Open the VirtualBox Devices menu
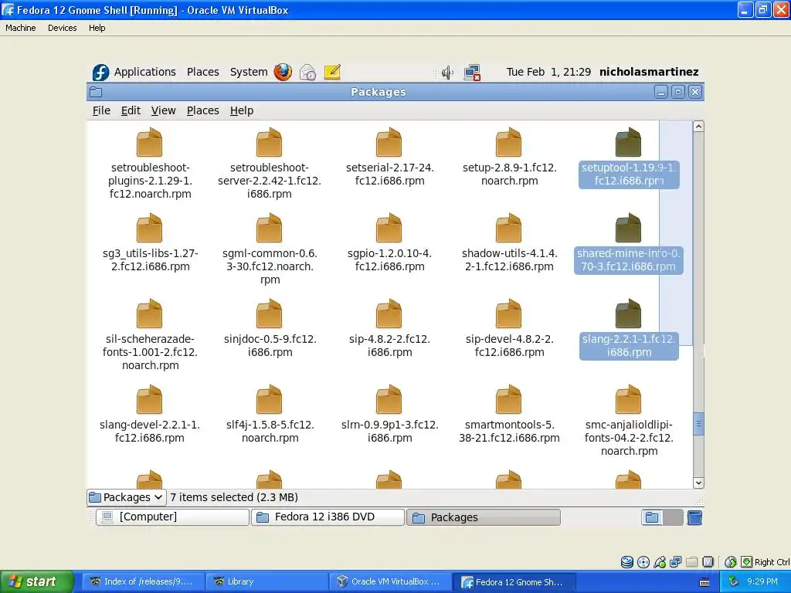The height and width of the screenshot is (593, 791). (62, 28)
